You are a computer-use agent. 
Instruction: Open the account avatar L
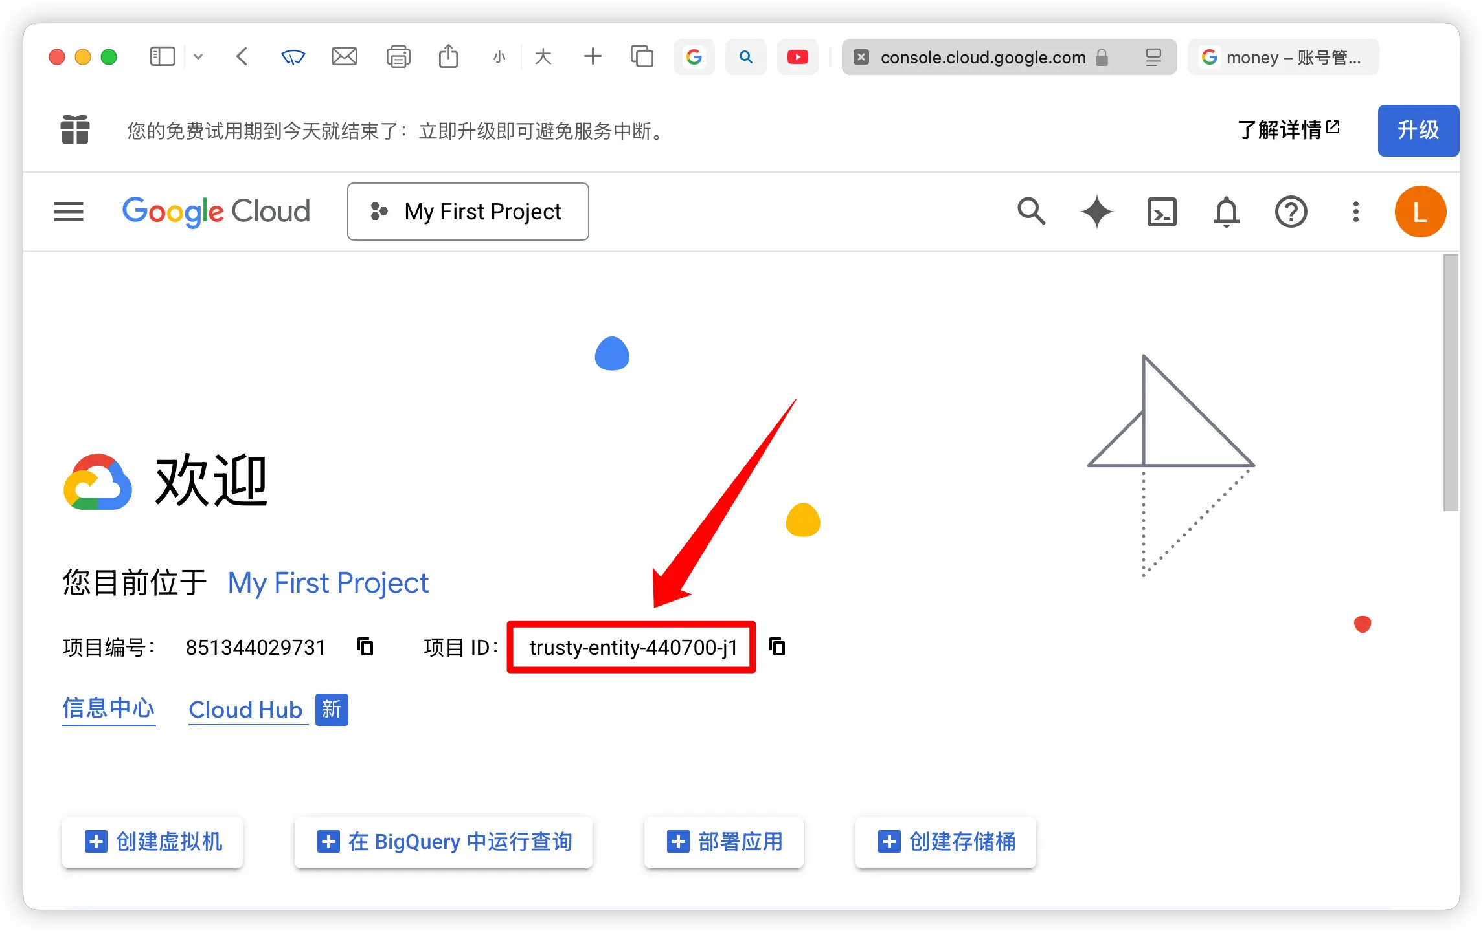pos(1420,212)
